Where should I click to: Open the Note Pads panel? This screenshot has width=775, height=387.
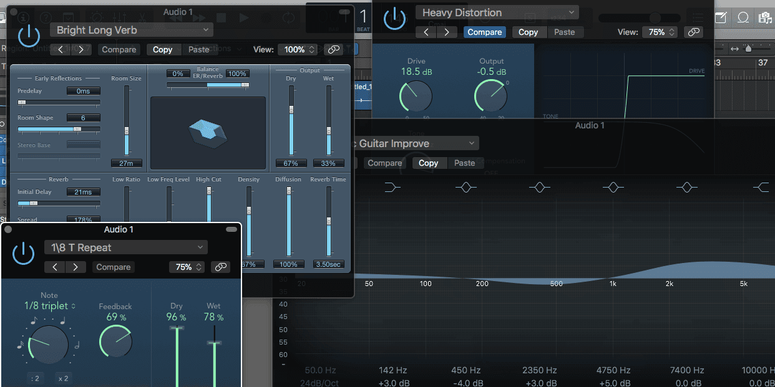[x=721, y=17]
